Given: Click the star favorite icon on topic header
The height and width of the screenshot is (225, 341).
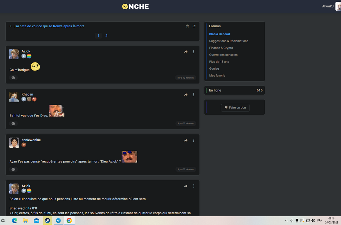Looking at the screenshot, I should point(187,26).
